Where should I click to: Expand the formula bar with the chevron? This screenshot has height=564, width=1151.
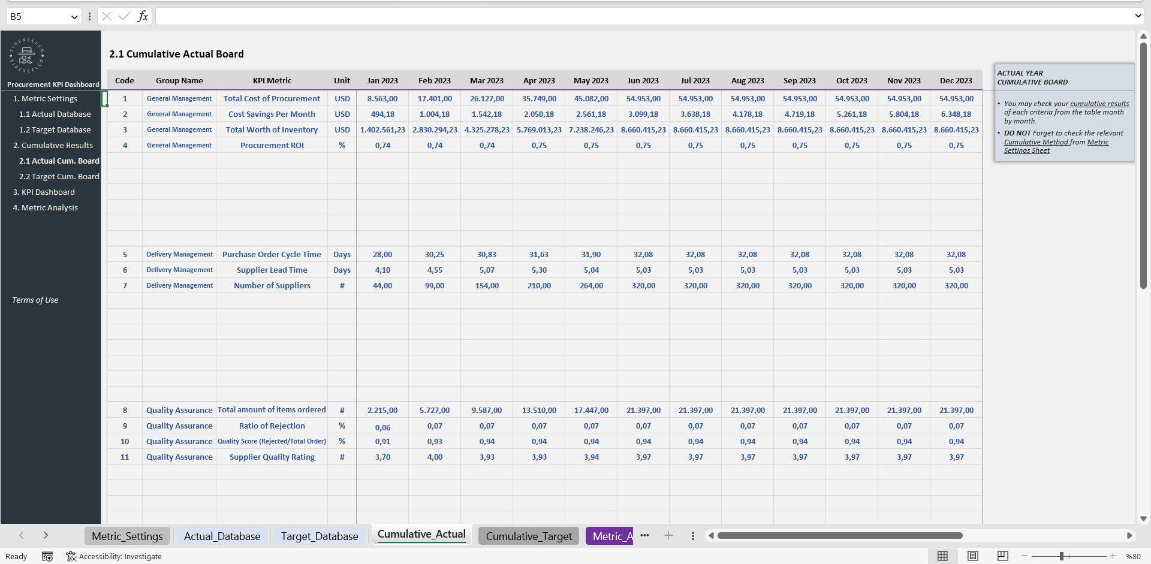[x=1138, y=16]
